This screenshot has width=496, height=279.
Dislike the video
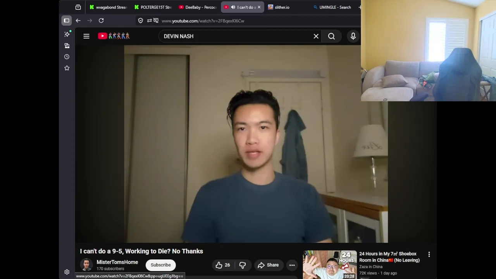(x=243, y=265)
